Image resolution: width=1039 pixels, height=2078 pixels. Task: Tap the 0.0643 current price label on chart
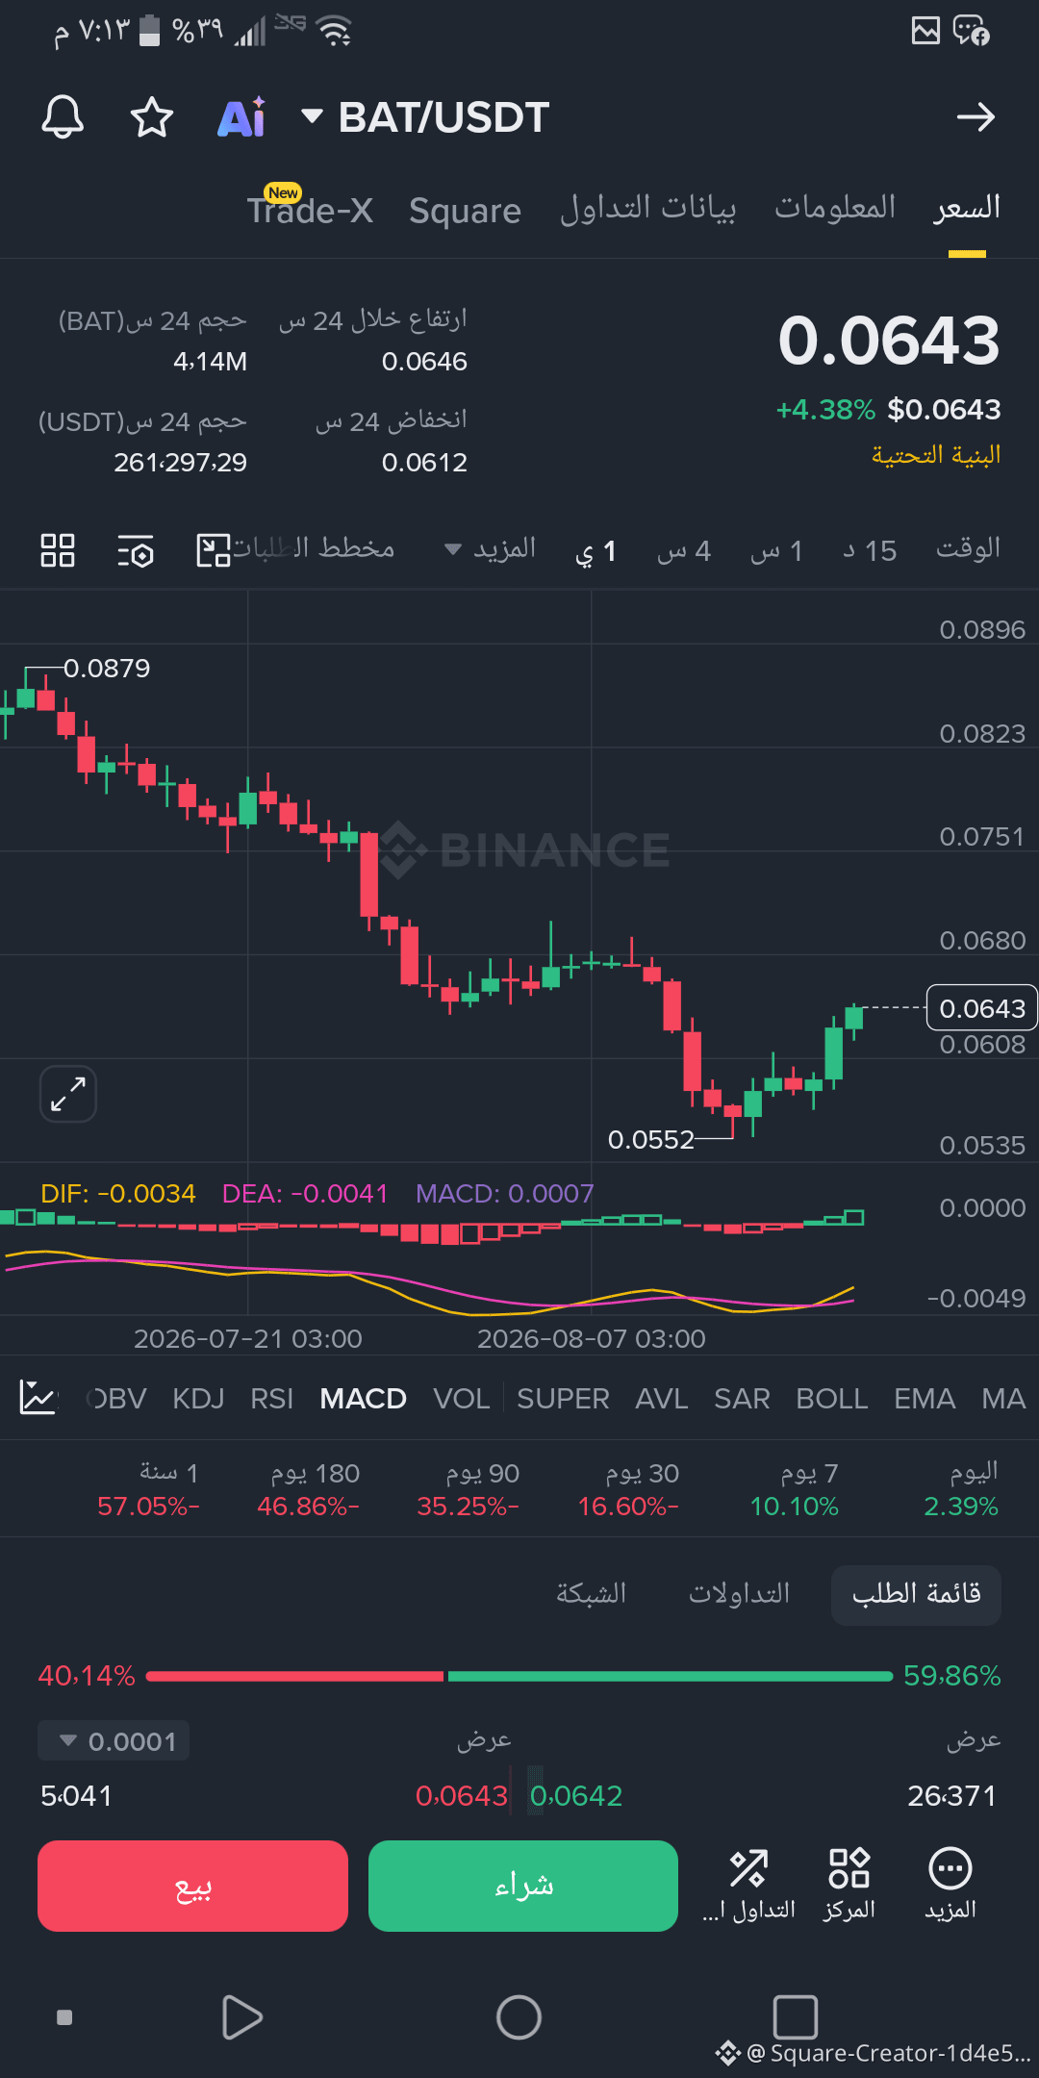982,1008
